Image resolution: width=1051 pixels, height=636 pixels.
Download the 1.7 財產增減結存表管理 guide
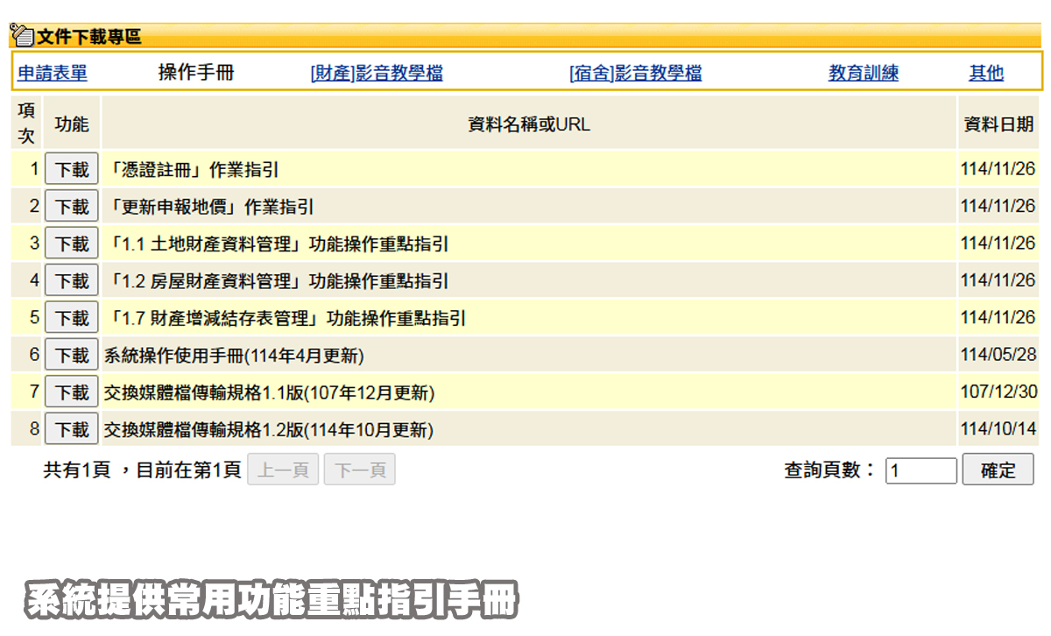point(72,318)
